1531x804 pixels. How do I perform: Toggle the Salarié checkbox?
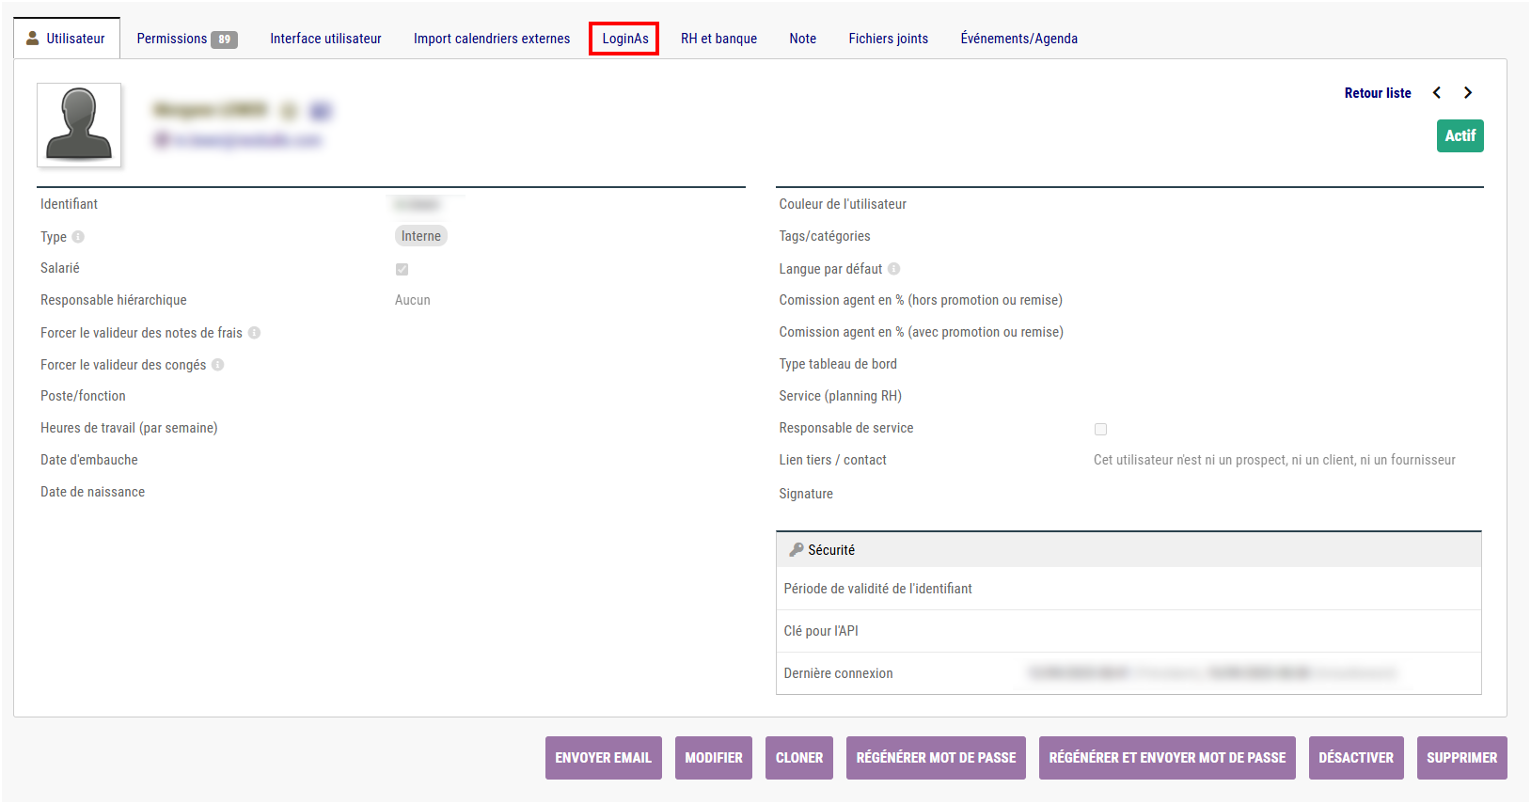click(402, 269)
